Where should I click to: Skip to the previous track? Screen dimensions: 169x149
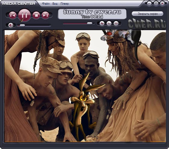13,15
